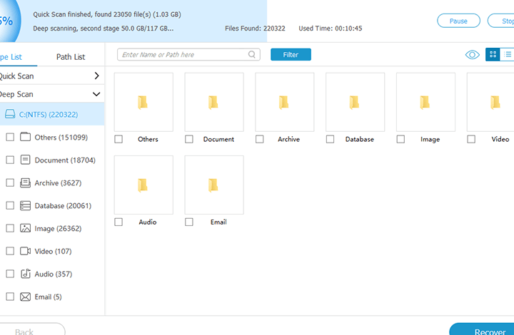Tick checkbox under Image folder thumbnail
Viewport: 514px width, 335px height.
(x=400, y=140)
